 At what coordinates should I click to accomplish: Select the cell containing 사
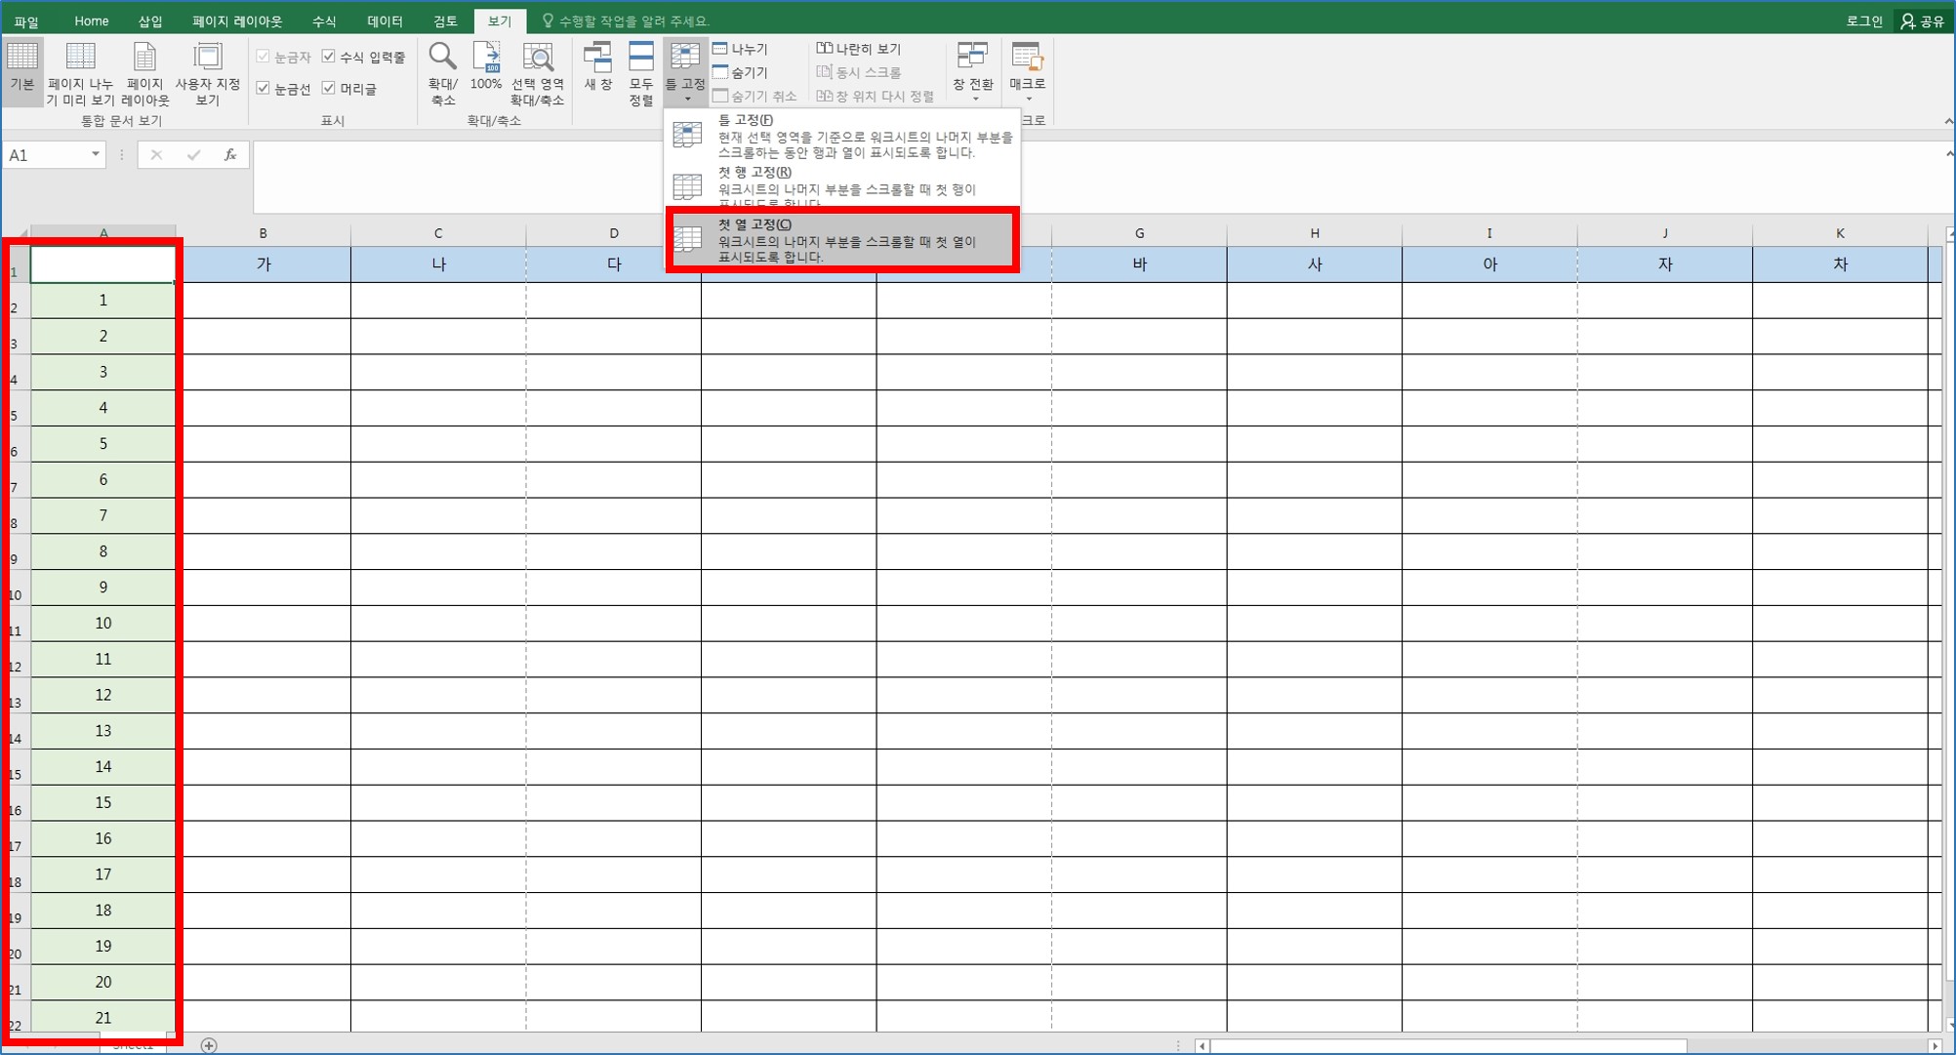[1315, 264]
